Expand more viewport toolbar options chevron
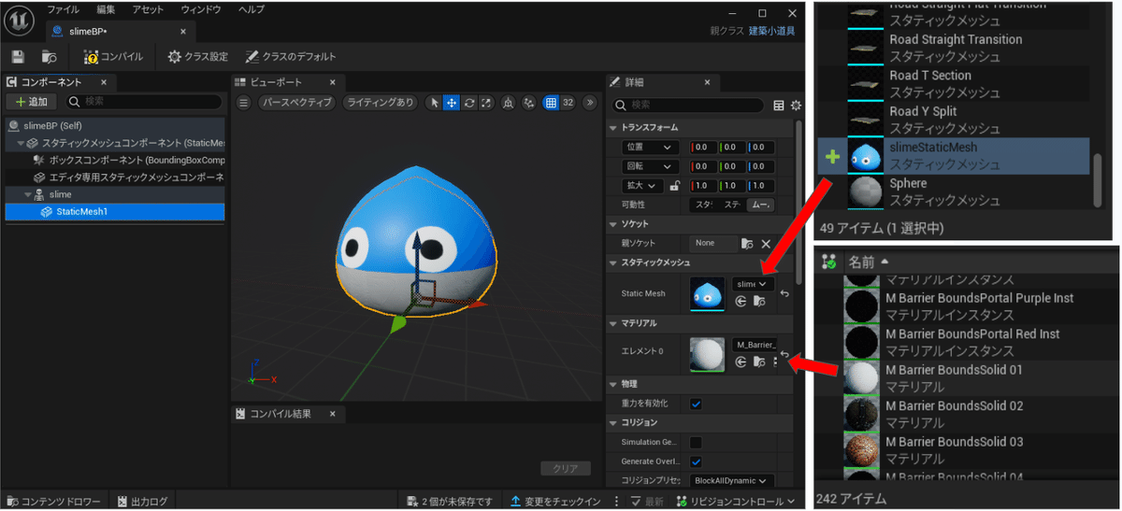Viewport: 1122px width, 511px height. (590, 102)
